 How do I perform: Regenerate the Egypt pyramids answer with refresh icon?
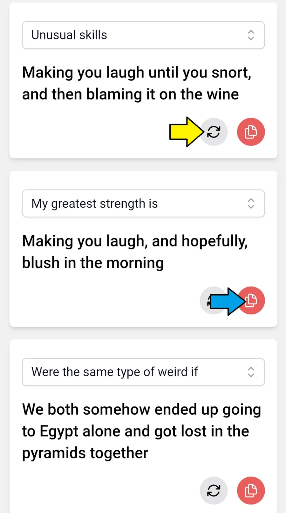214,491
